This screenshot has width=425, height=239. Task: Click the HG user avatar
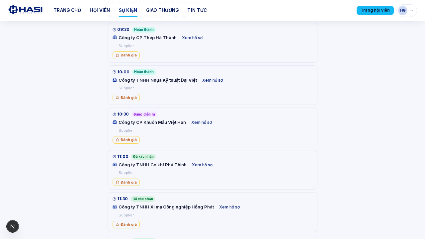403,10
